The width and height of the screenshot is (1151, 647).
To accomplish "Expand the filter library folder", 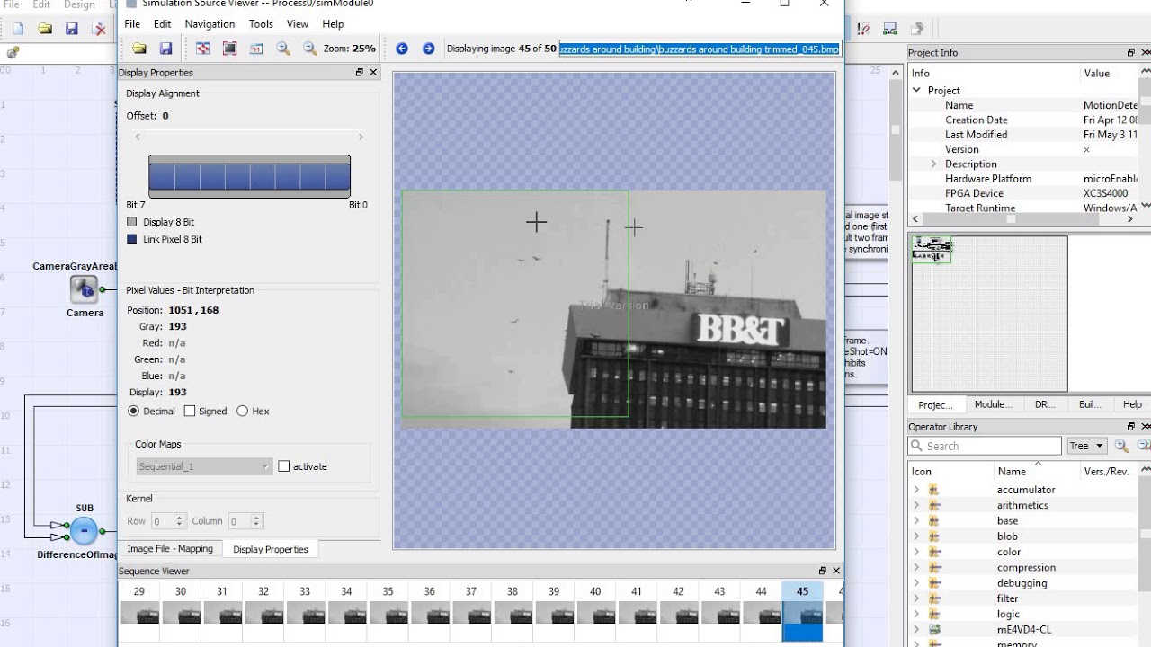I will [916, 598].
